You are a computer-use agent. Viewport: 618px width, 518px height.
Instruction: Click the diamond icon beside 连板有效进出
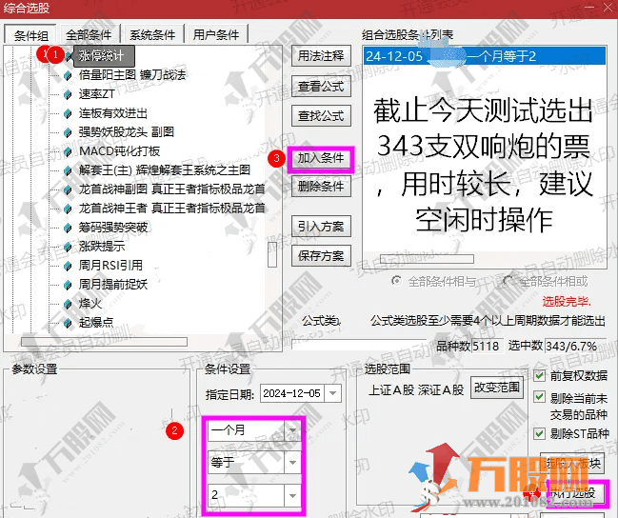click(x=68, y=113)
